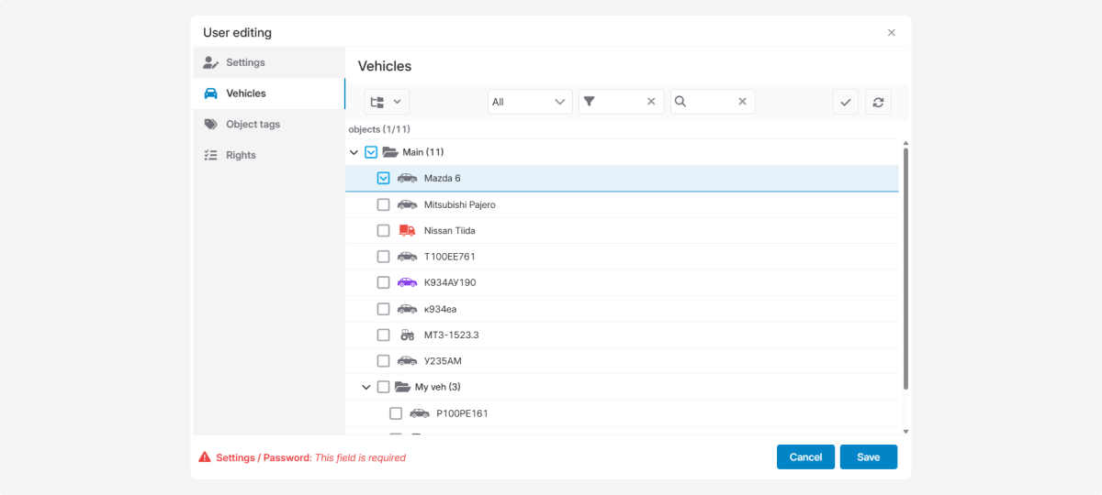
Task: Collapse the Main group tree node
Action: pos(354,152)
